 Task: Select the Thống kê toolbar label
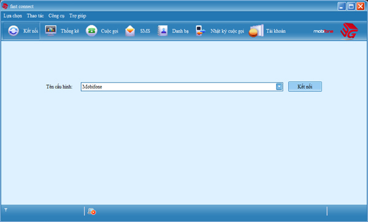[70, 31]
